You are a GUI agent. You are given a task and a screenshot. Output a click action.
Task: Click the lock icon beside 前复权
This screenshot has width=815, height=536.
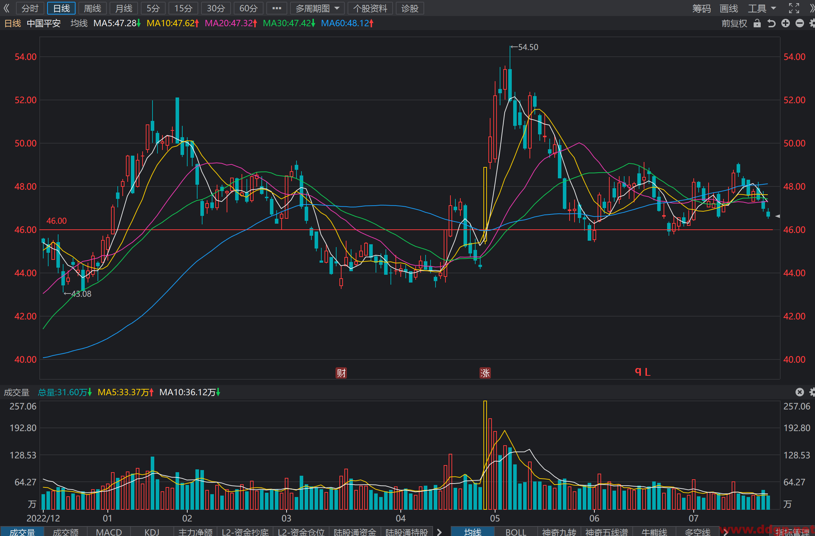pyautogui.click(x=757, y=23)
